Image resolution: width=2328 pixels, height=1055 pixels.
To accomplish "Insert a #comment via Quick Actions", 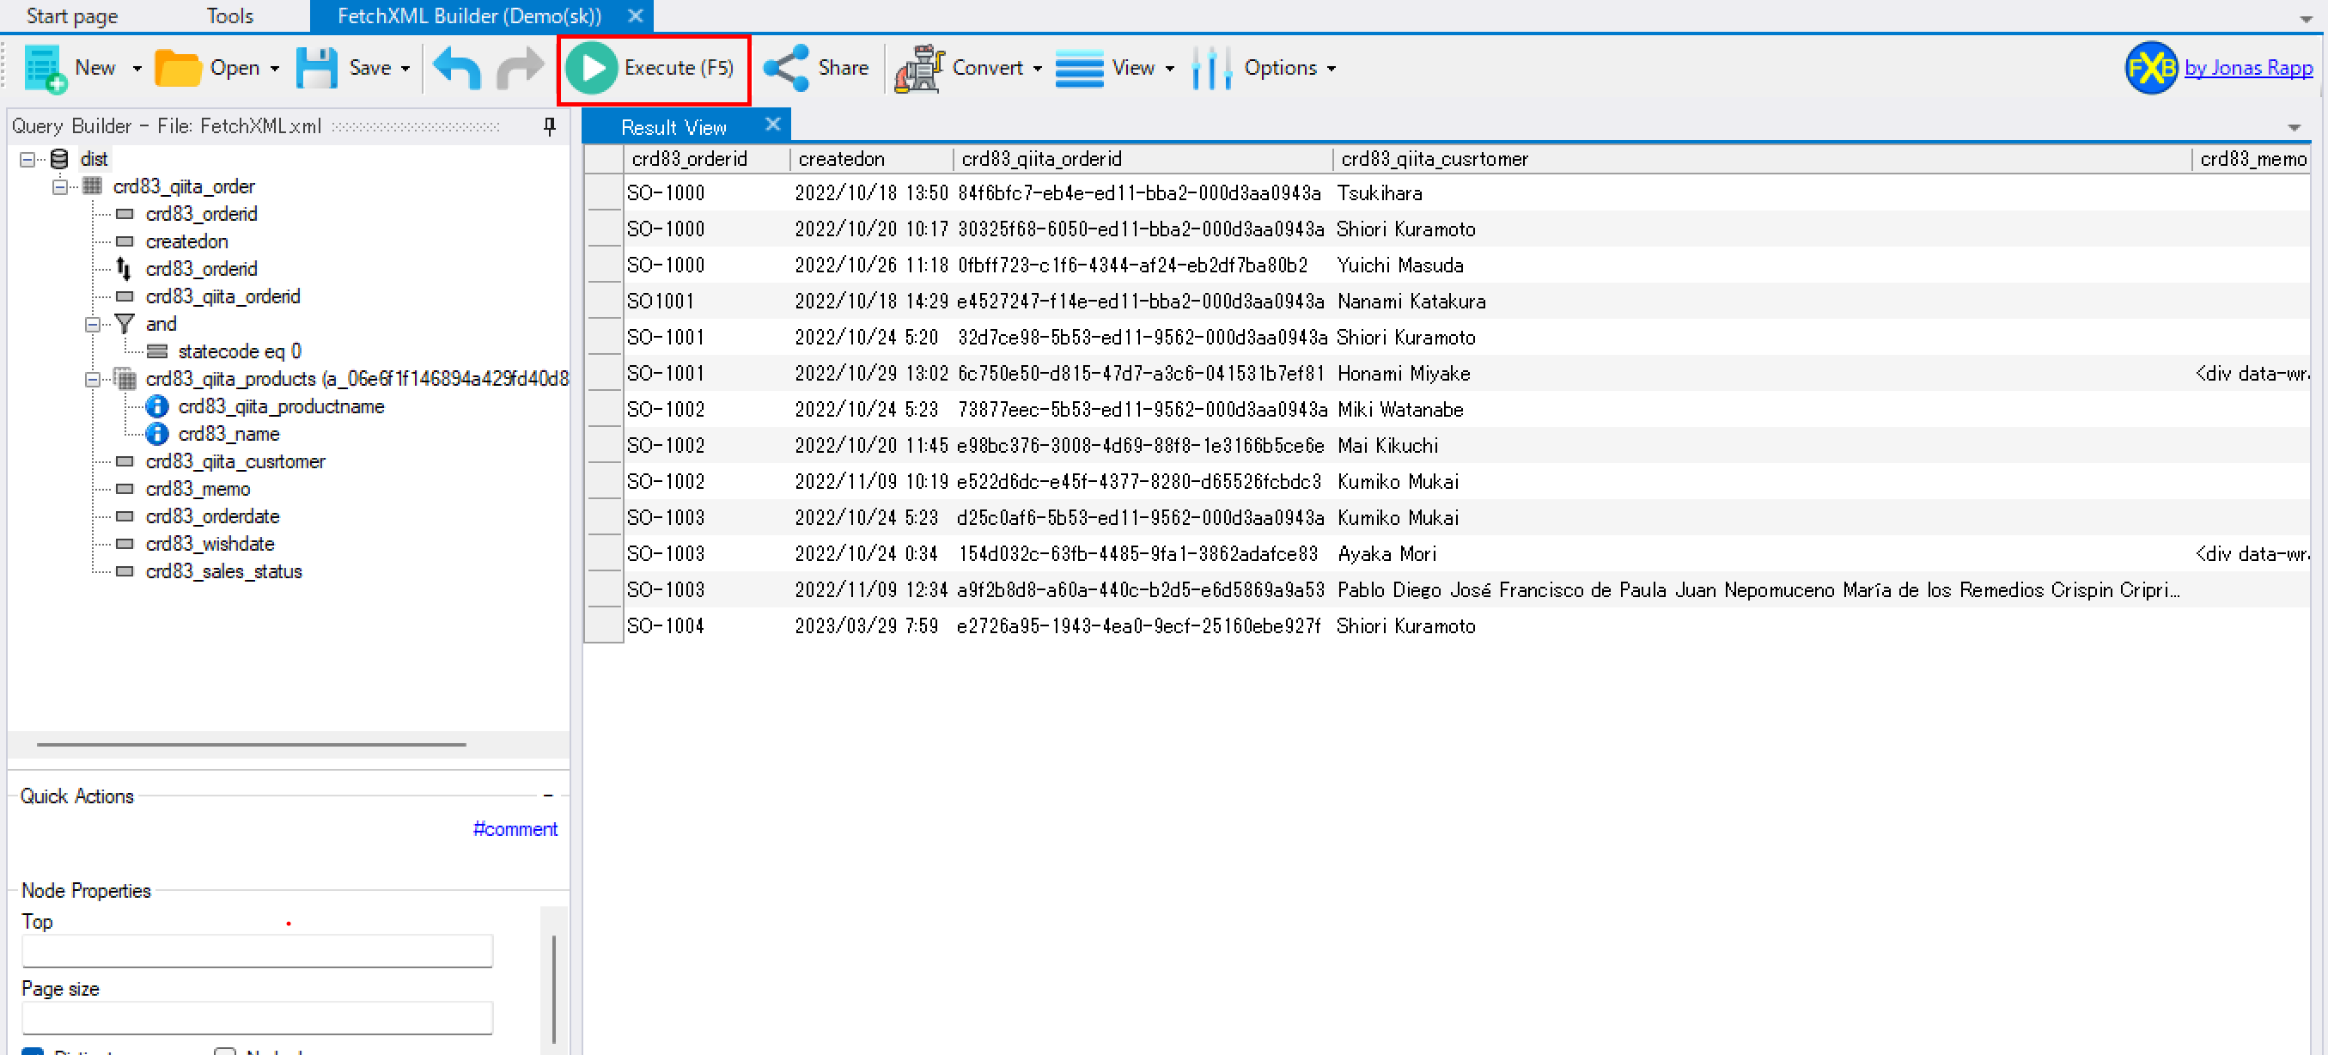I will [515, 828].
